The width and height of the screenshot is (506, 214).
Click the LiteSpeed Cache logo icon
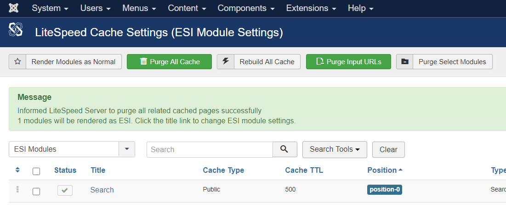(x=16, y=30)
